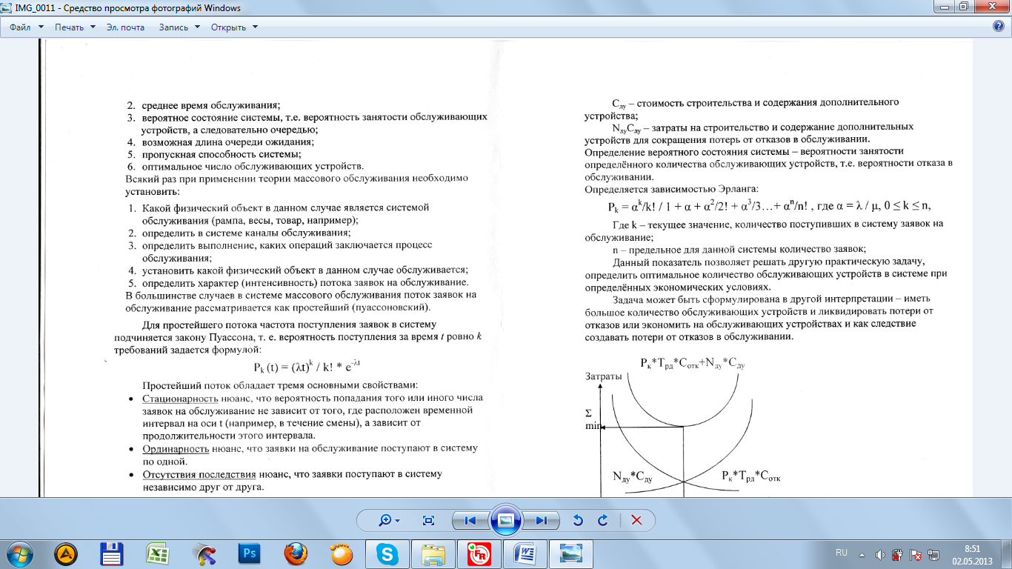Launch Photoshop from the taskbar

(249, 553)
